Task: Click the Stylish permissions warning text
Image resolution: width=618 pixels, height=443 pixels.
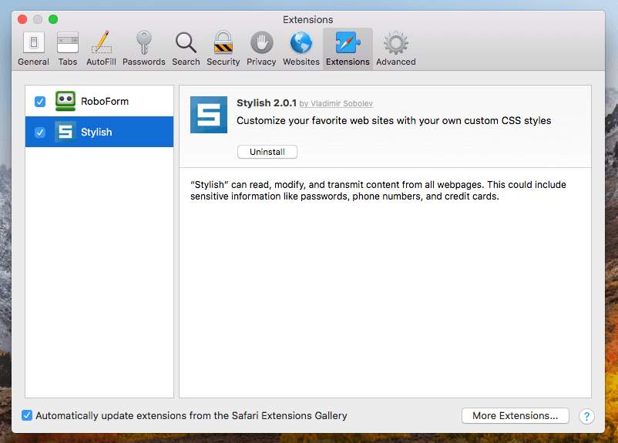Action: [378, 190]
